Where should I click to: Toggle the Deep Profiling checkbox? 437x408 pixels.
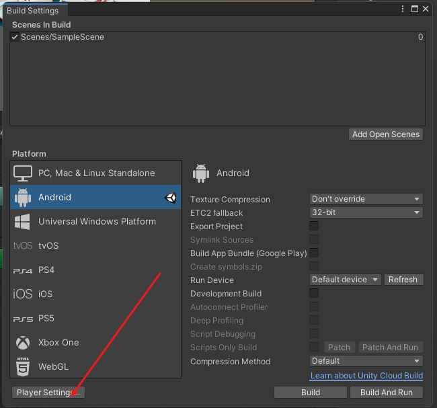pos(314,320)
